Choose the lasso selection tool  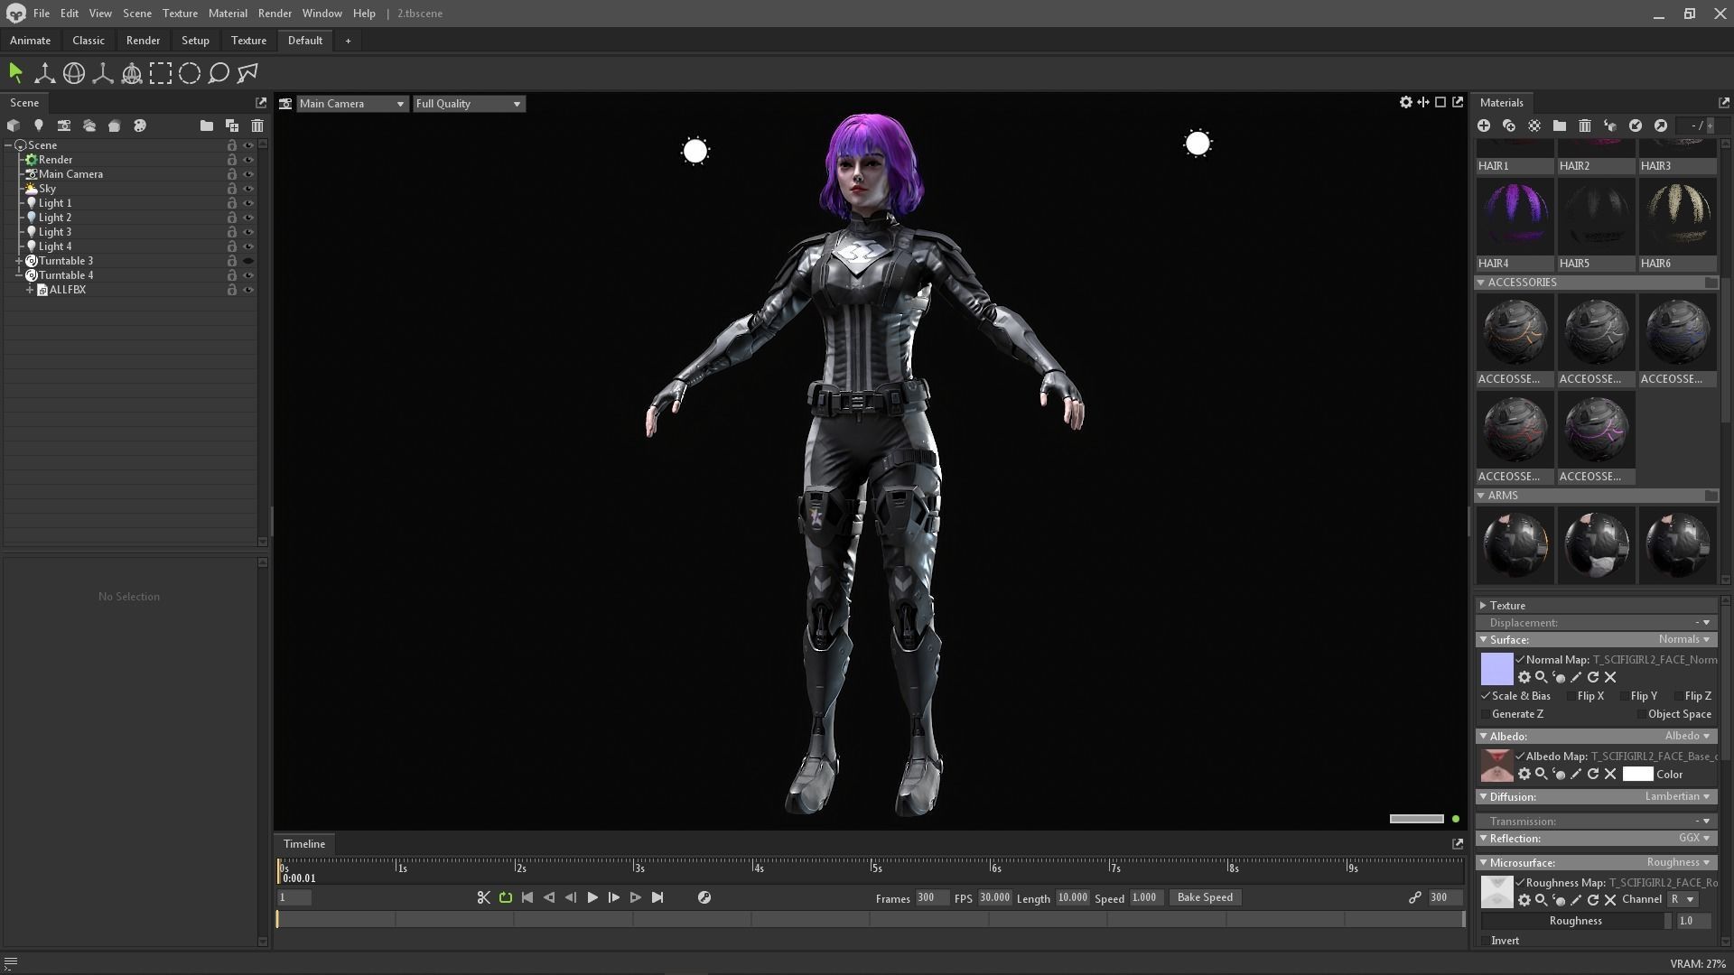(219, 73)
